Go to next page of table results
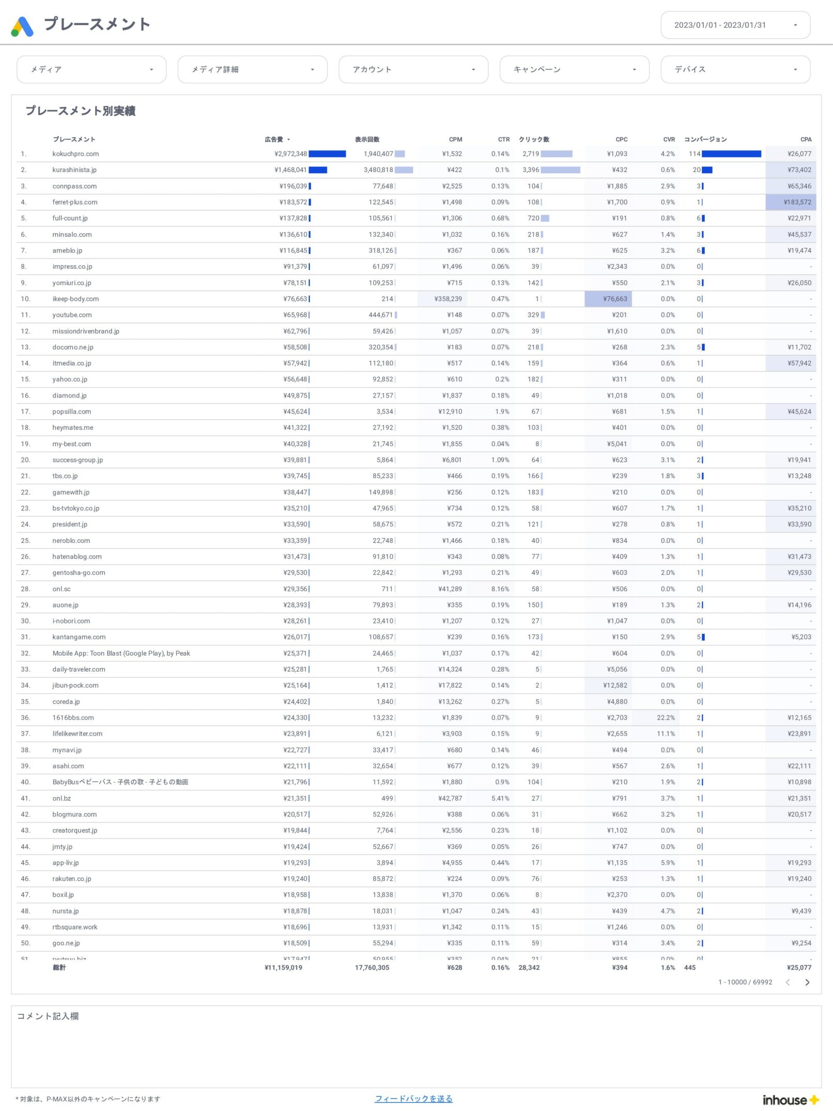This screenshot has height=1111, width=833. 807,982
